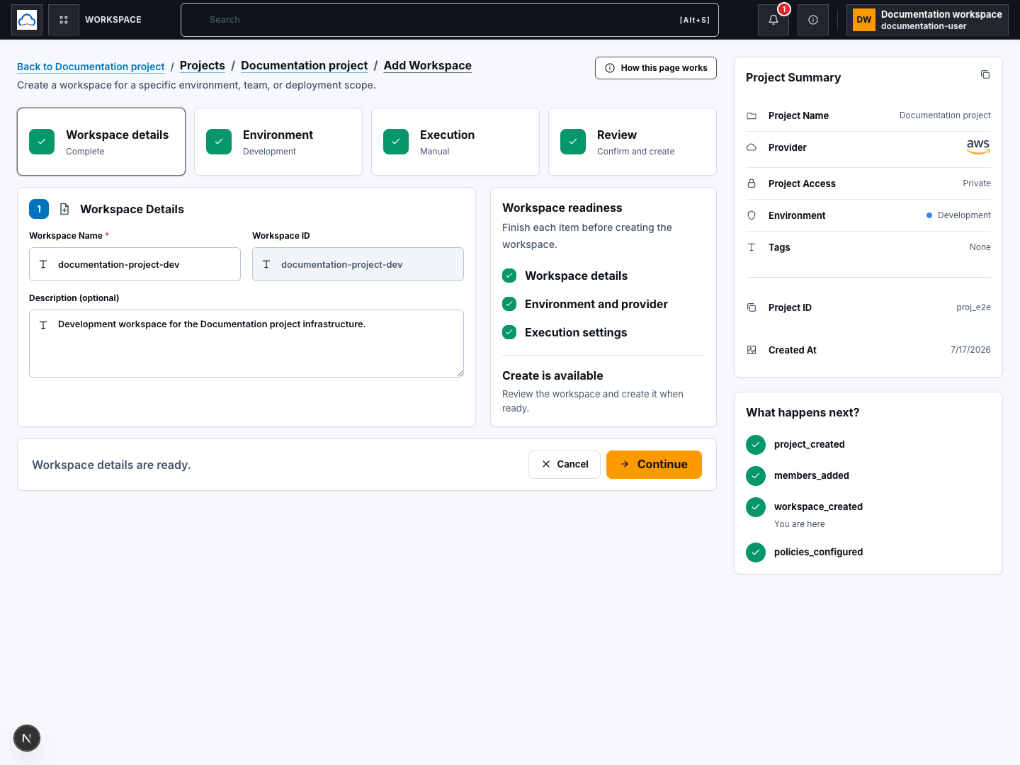Click the AWS provider logo
Viewport: 1020px width, 765px height.
pos(978,147)
